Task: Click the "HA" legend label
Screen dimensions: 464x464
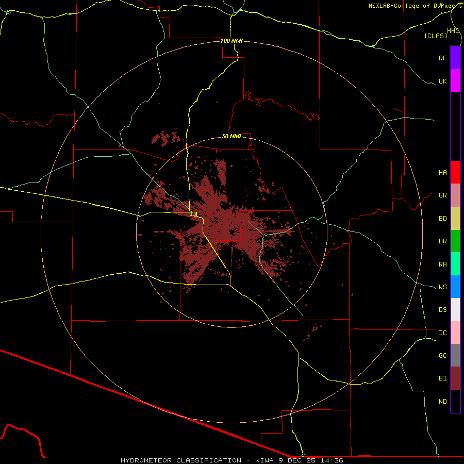Action: click(442, 173)
